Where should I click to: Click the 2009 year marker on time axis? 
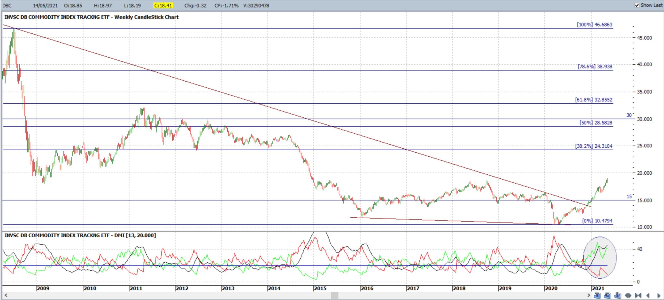[43, 288]
